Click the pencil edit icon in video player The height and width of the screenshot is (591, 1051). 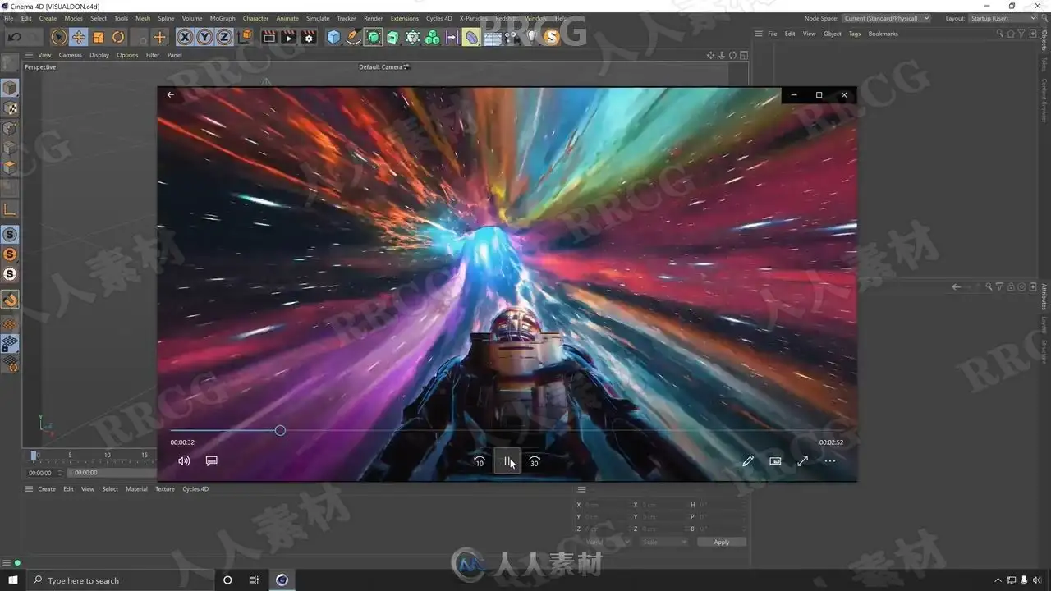[748, 461]
